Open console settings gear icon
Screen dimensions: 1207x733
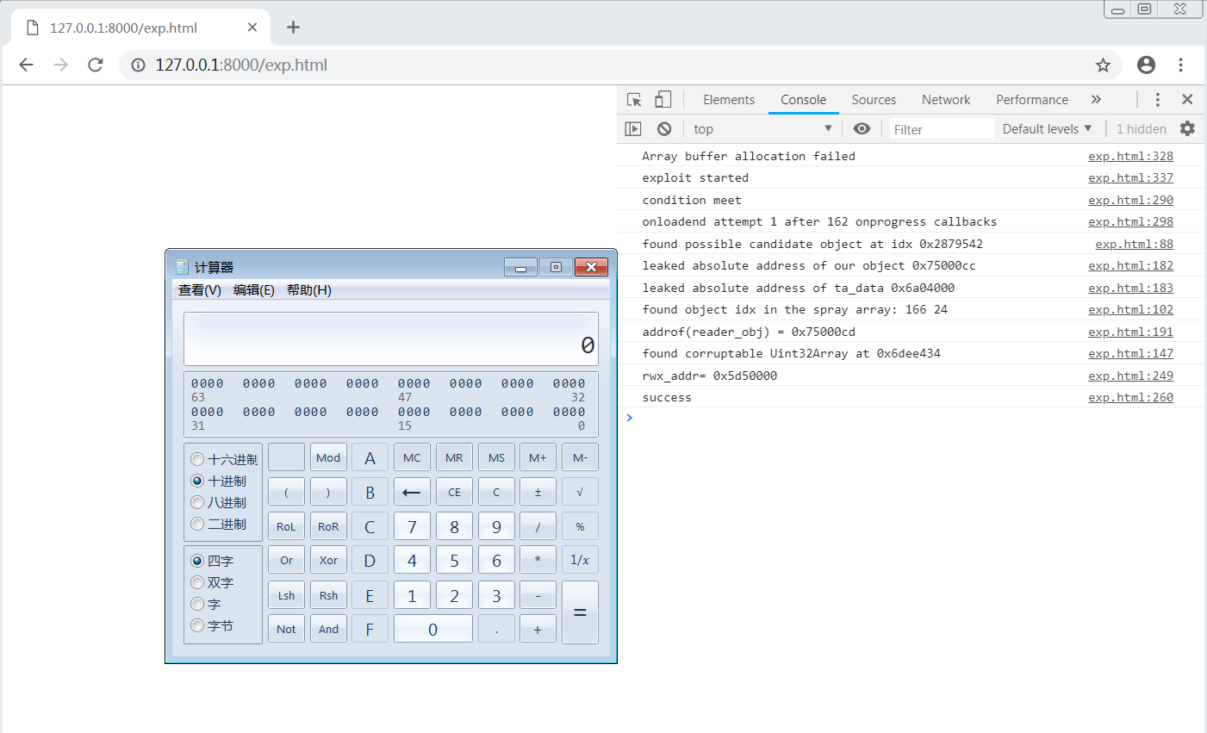(1187, 129)
